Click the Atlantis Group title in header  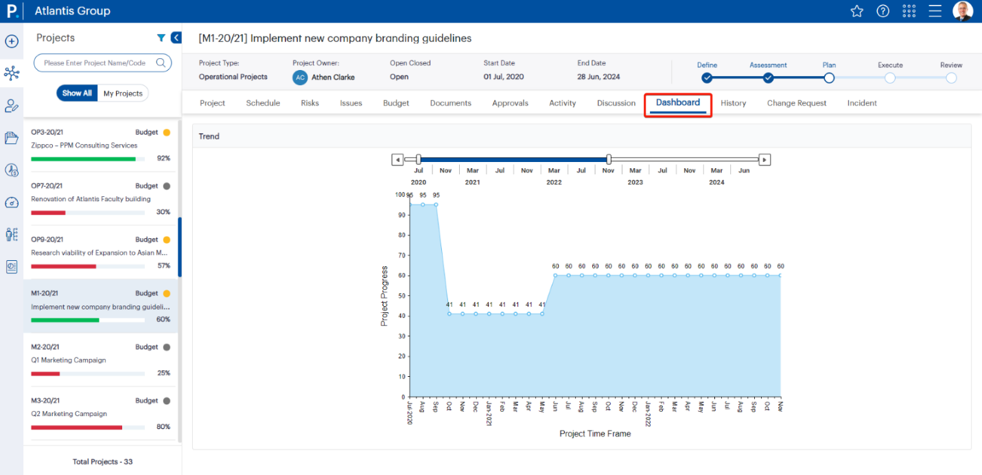pyautogui.click(x=73, y=11)
